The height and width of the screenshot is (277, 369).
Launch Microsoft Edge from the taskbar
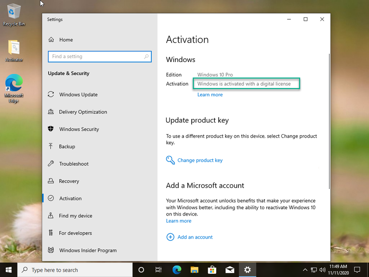[177, 270]
